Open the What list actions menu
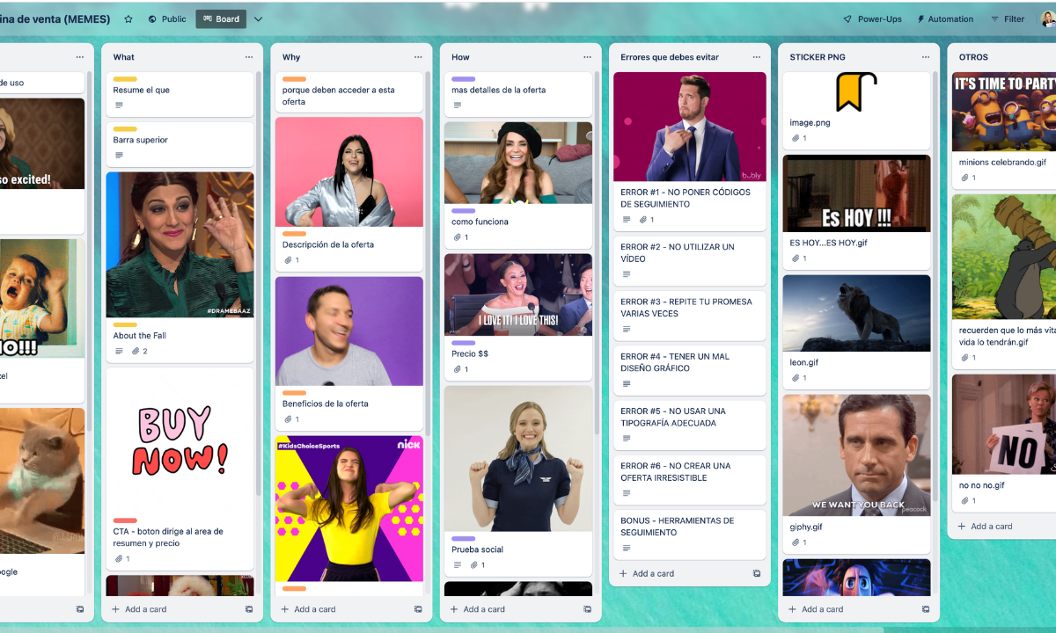Viewport: 1056px width, 633px height. point(249,57)
